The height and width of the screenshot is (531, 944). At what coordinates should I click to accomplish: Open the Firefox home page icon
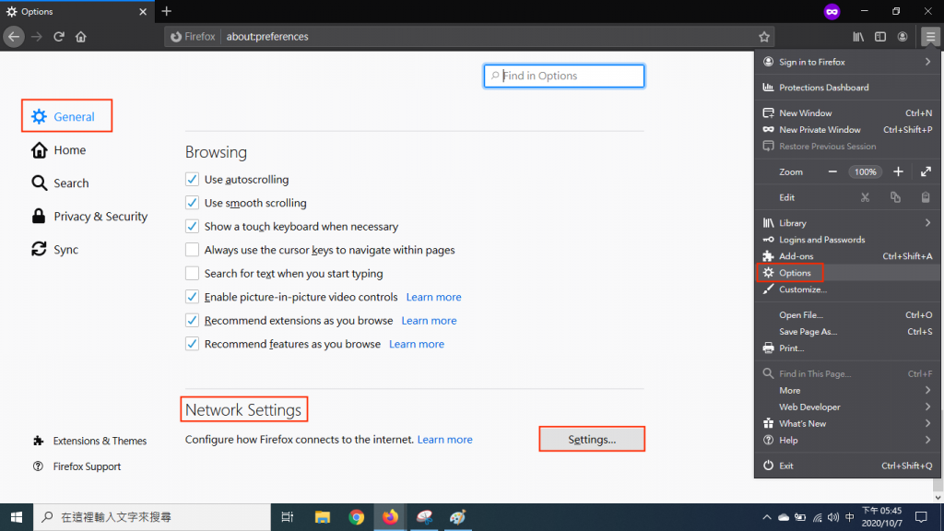pyautogui.click(x=81, y=37)
